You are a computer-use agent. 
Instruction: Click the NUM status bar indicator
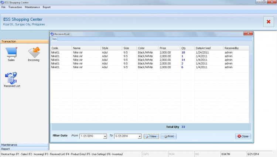click(171, 154)
